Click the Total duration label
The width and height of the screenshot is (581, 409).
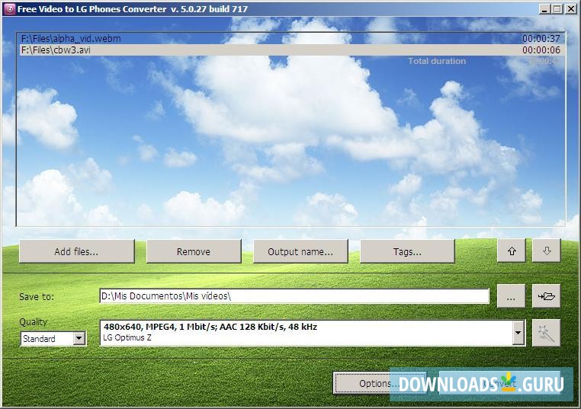pos(437,61)
